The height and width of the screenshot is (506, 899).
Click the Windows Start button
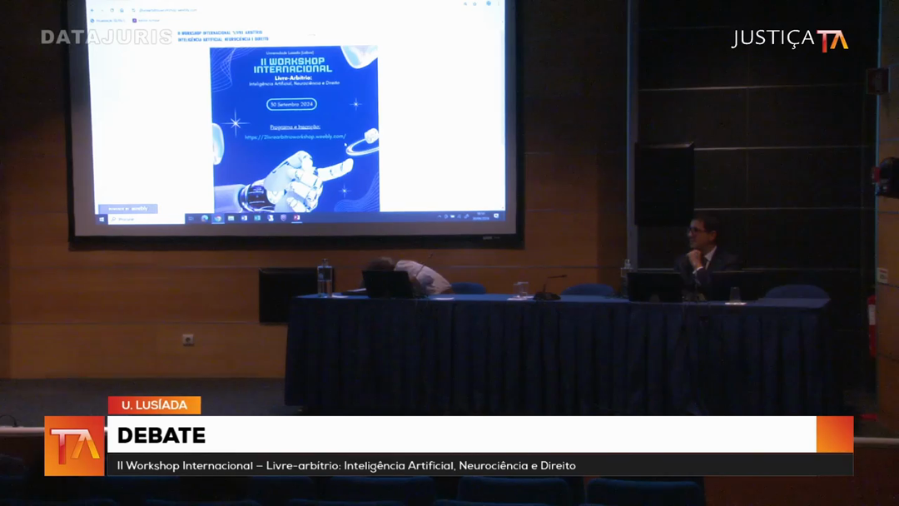[x=102, y=219]
